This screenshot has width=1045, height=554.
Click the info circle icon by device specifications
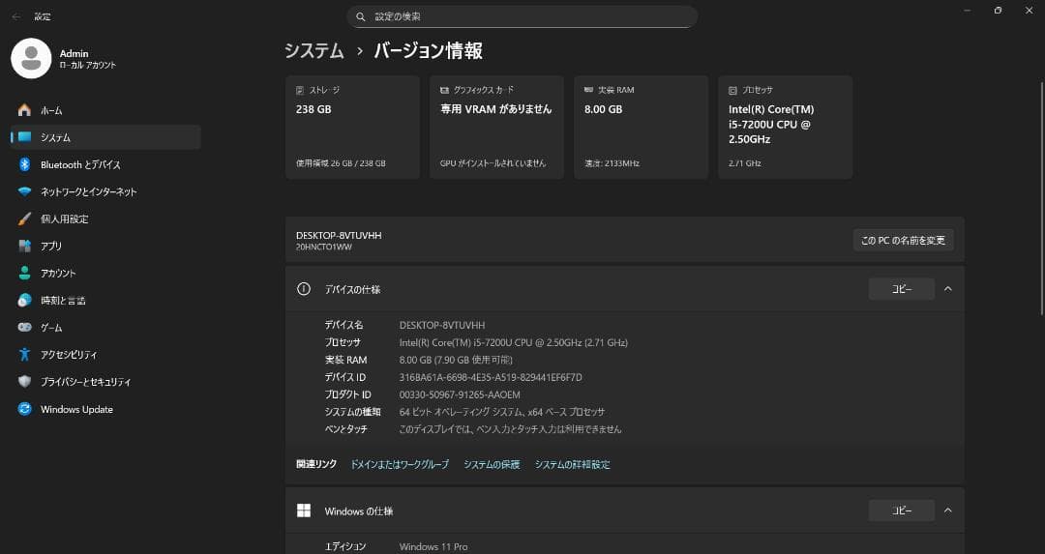[303, 289]
